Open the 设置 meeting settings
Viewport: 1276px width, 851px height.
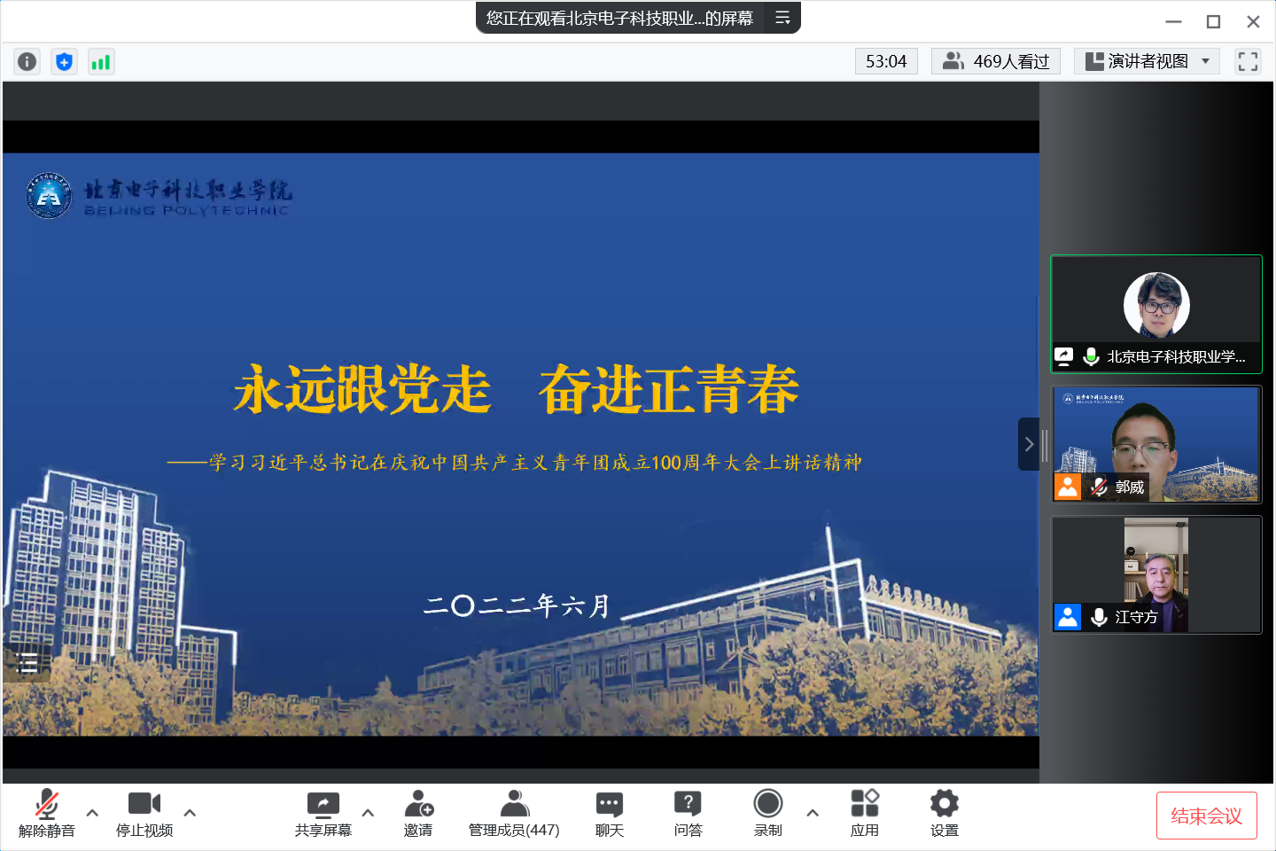(x=944, y=812)
